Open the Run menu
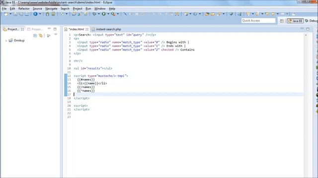The height and width of the screenshot is (178, 318). (x=88, y=9)
